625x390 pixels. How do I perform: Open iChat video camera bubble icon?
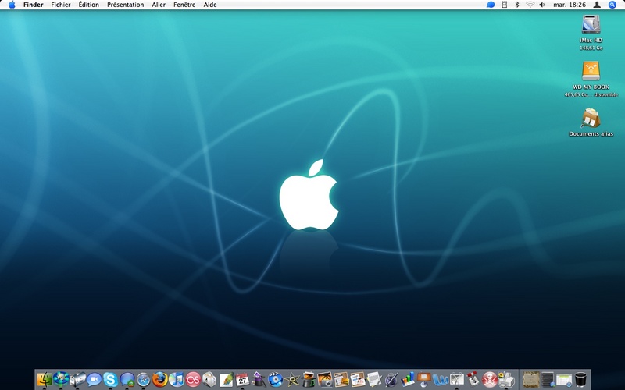[94, 380]
